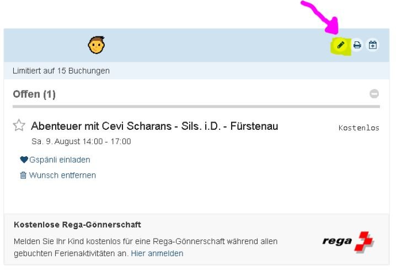Click the Rega-Gönnerschaft description paragraph
The width and height of the screenshot is (396, 270).
click(x=146, y=247)
